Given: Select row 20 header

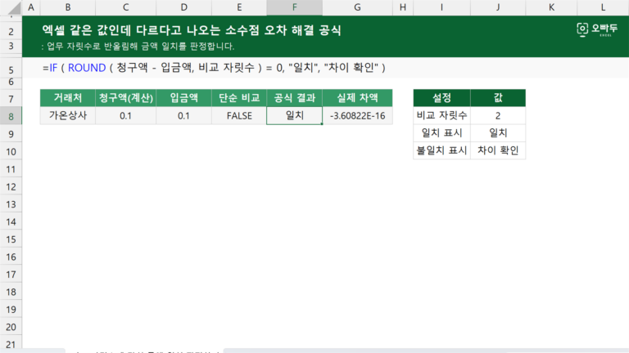Looking at the screenshot, I should pyautogui.click(x=11, y=327).
